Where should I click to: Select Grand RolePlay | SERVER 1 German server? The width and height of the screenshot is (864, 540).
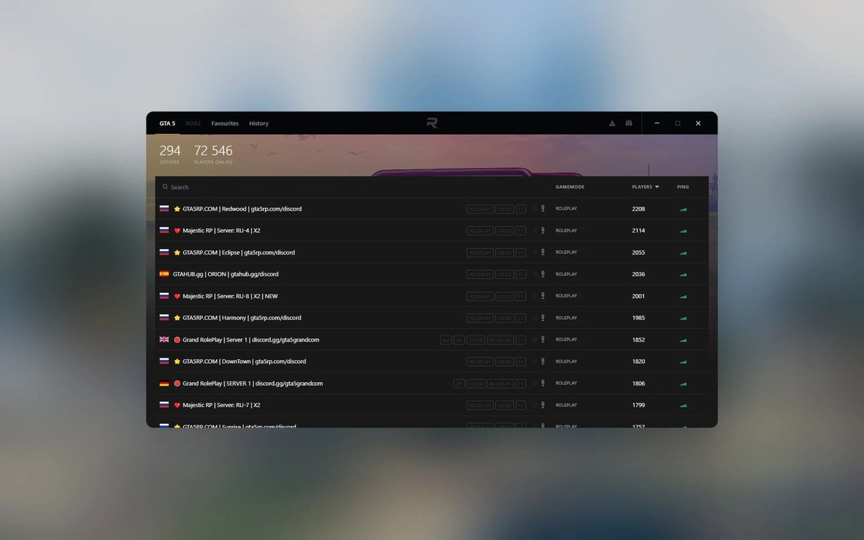click(x=432, y=383)
